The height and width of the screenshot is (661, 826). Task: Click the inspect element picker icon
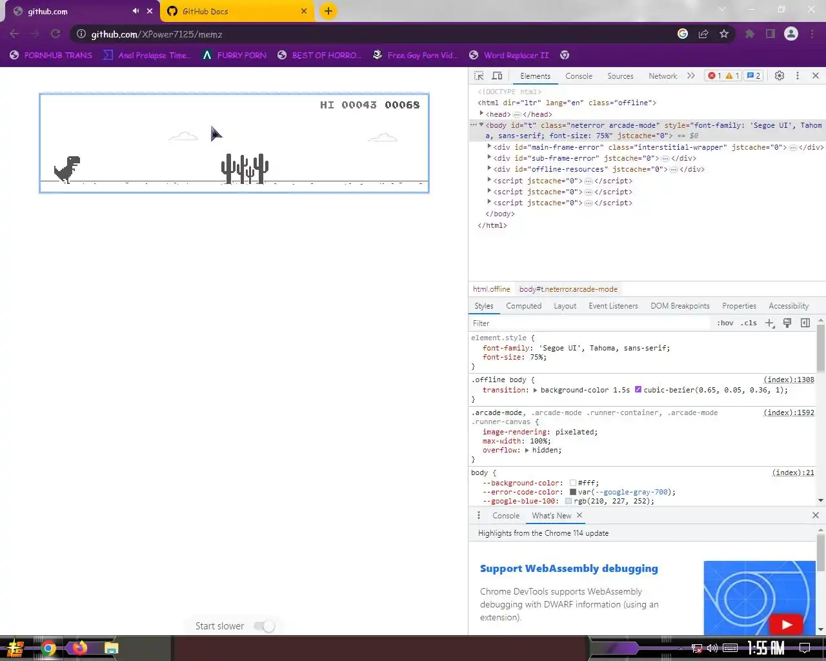(x=479, y=76)
